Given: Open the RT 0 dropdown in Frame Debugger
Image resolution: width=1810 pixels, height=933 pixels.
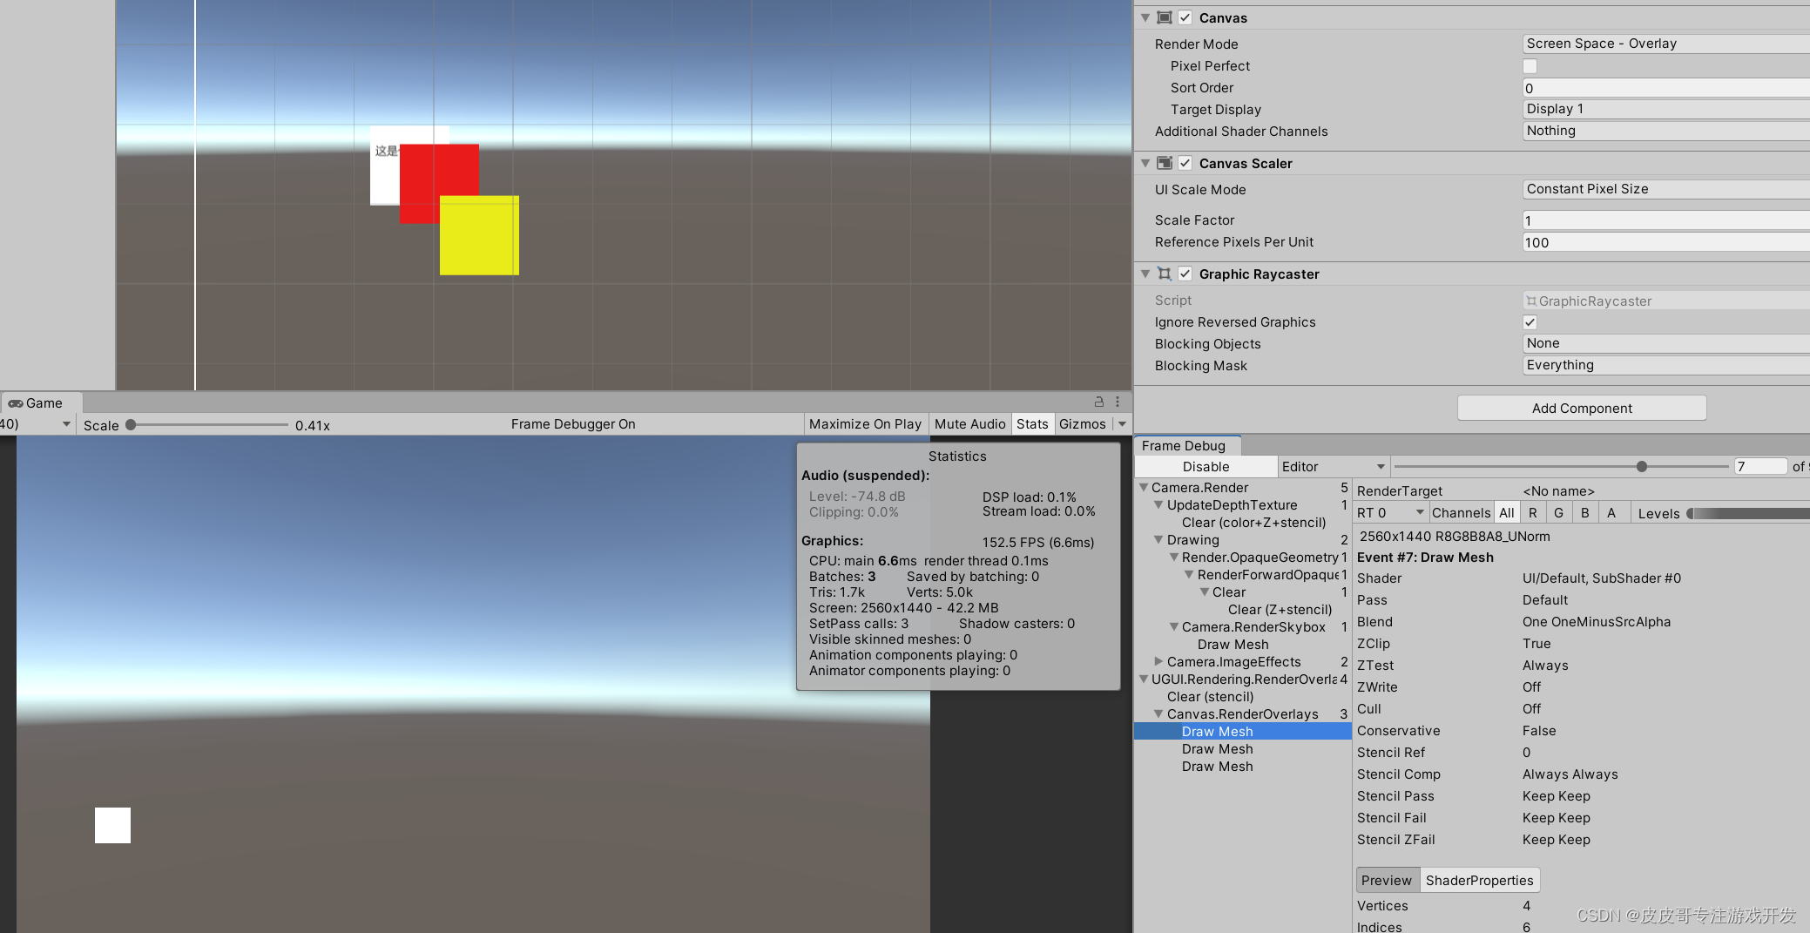Looking at the screenshot, I should pos(1390,512).
